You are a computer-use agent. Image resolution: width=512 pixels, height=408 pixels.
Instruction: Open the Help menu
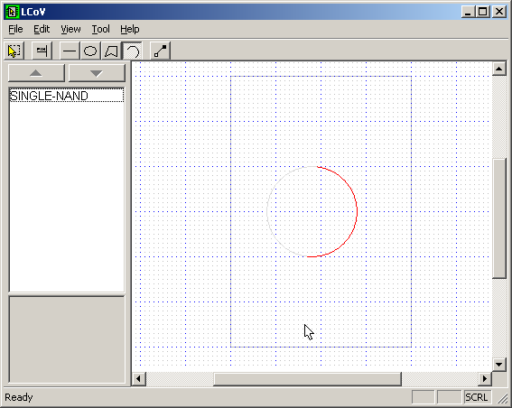130,30
